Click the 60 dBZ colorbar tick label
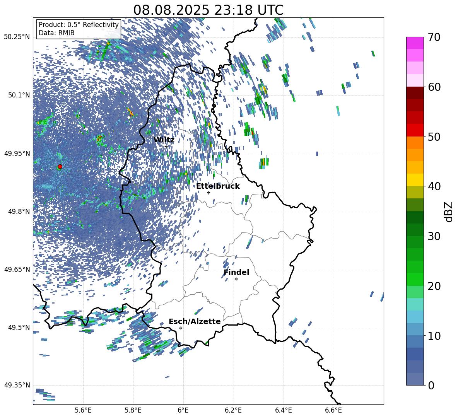This screenshot has width=458, height=418. pyautogui.click(x=434, y=87)
